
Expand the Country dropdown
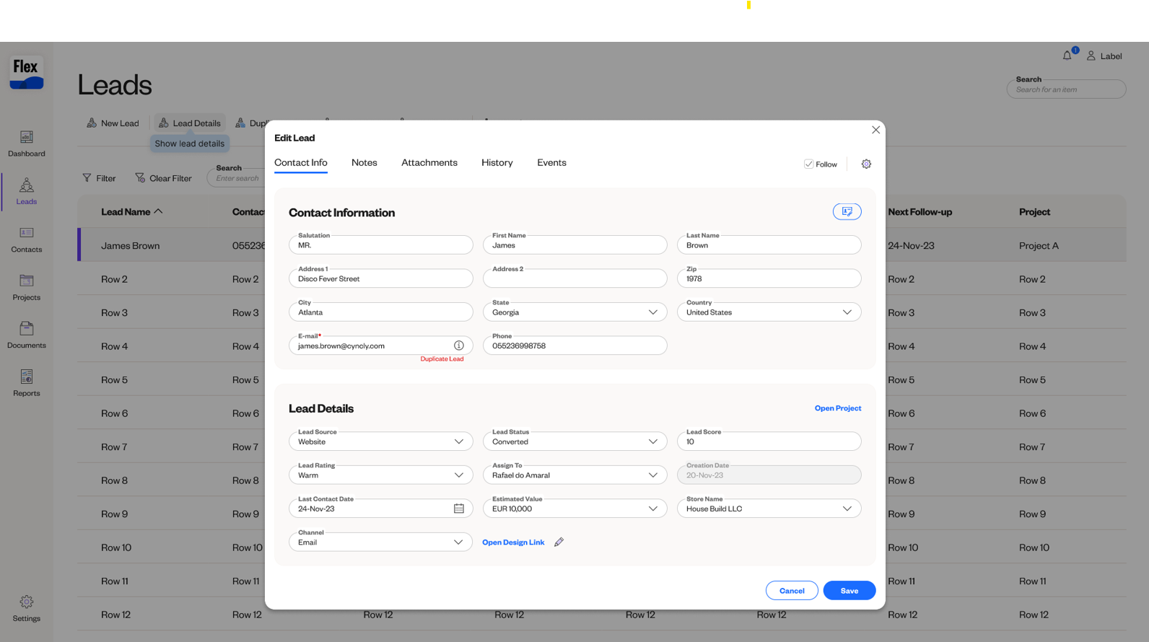pyautogui.click(x=769, y=312)
